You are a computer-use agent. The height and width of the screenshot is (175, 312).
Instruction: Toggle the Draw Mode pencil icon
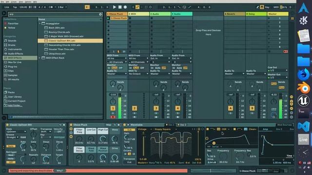point(257,7)
